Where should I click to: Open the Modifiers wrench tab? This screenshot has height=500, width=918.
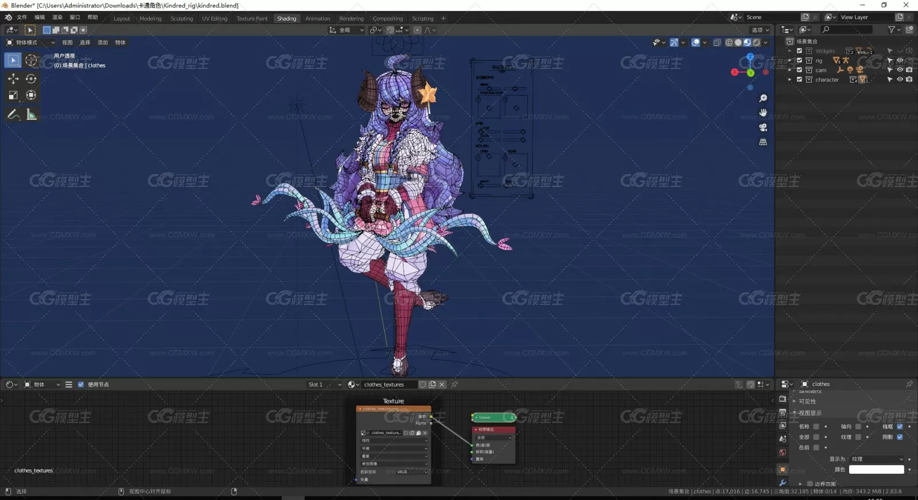tap(783, 482)
